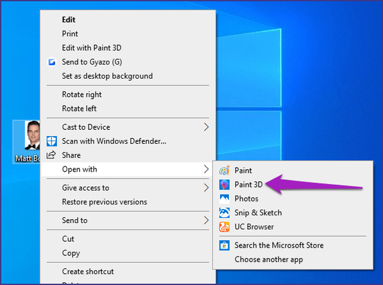This screenshot has height=285, width=383.
Task: Select Rotate right
Action: pyautogui.click(x=128, y=94)
